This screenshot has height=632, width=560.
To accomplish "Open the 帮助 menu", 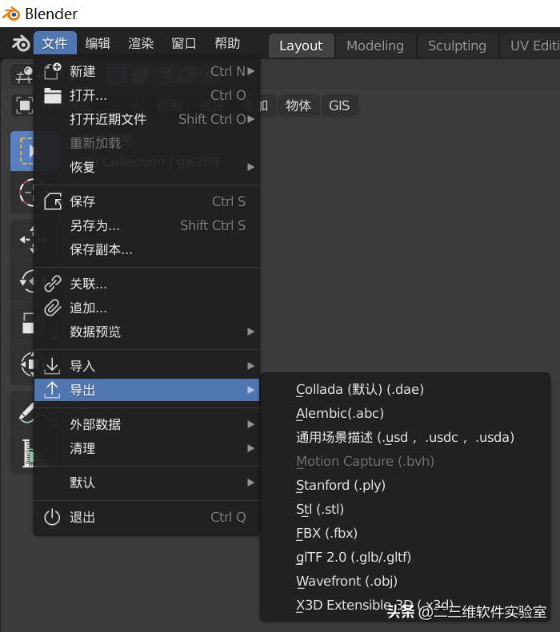I will [x=227, y=43].
